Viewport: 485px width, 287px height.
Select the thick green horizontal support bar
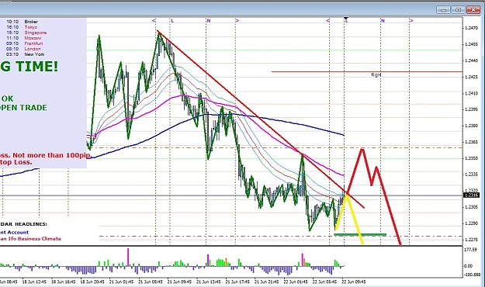coord(360,235)
